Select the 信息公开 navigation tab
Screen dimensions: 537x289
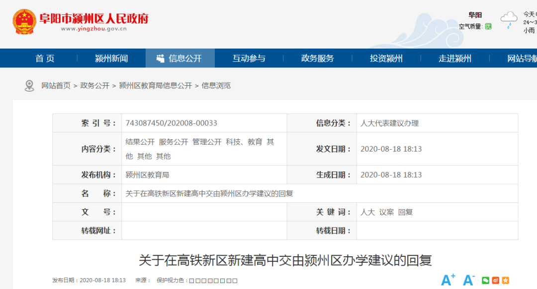[180, 58]
